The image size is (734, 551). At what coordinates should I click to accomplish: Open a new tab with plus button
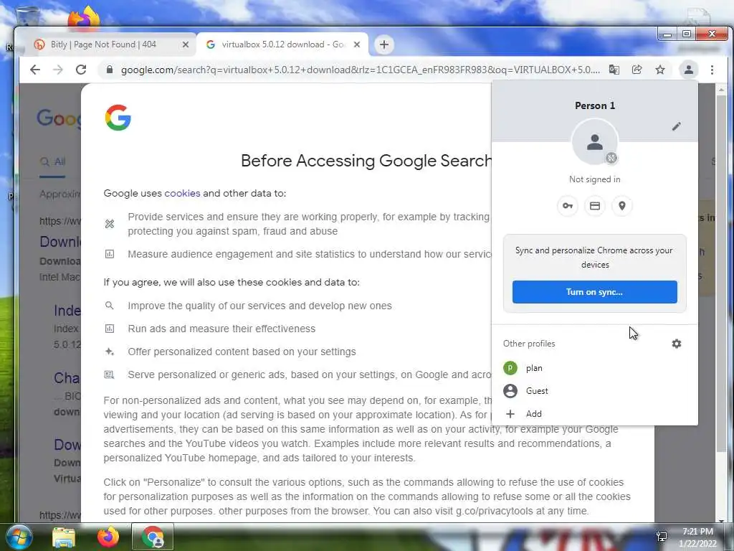click(x=384, y=44)
